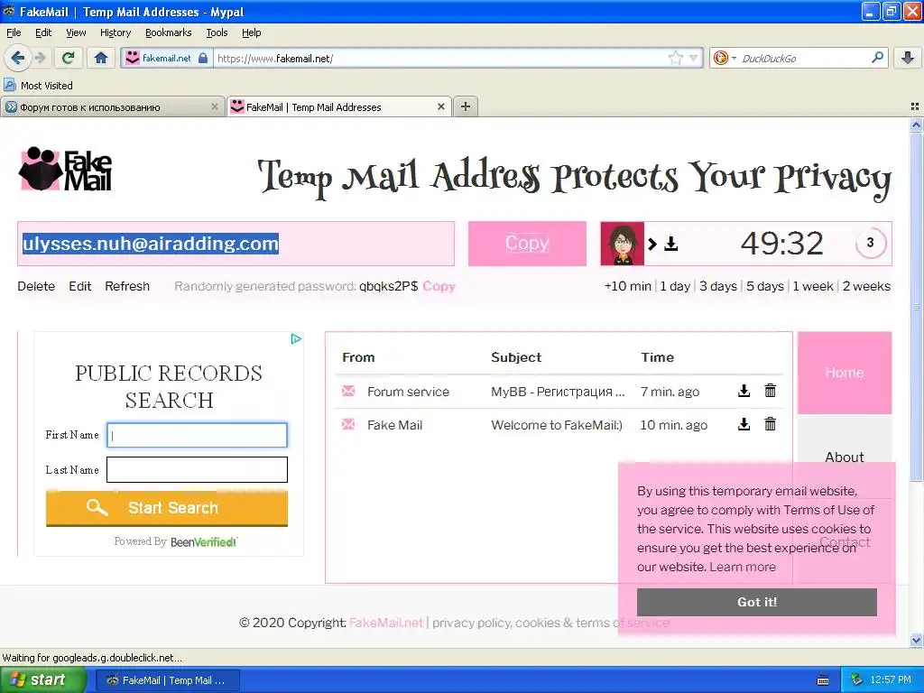Click envelope icon of Fake Mail email

[x=348, y=424]
